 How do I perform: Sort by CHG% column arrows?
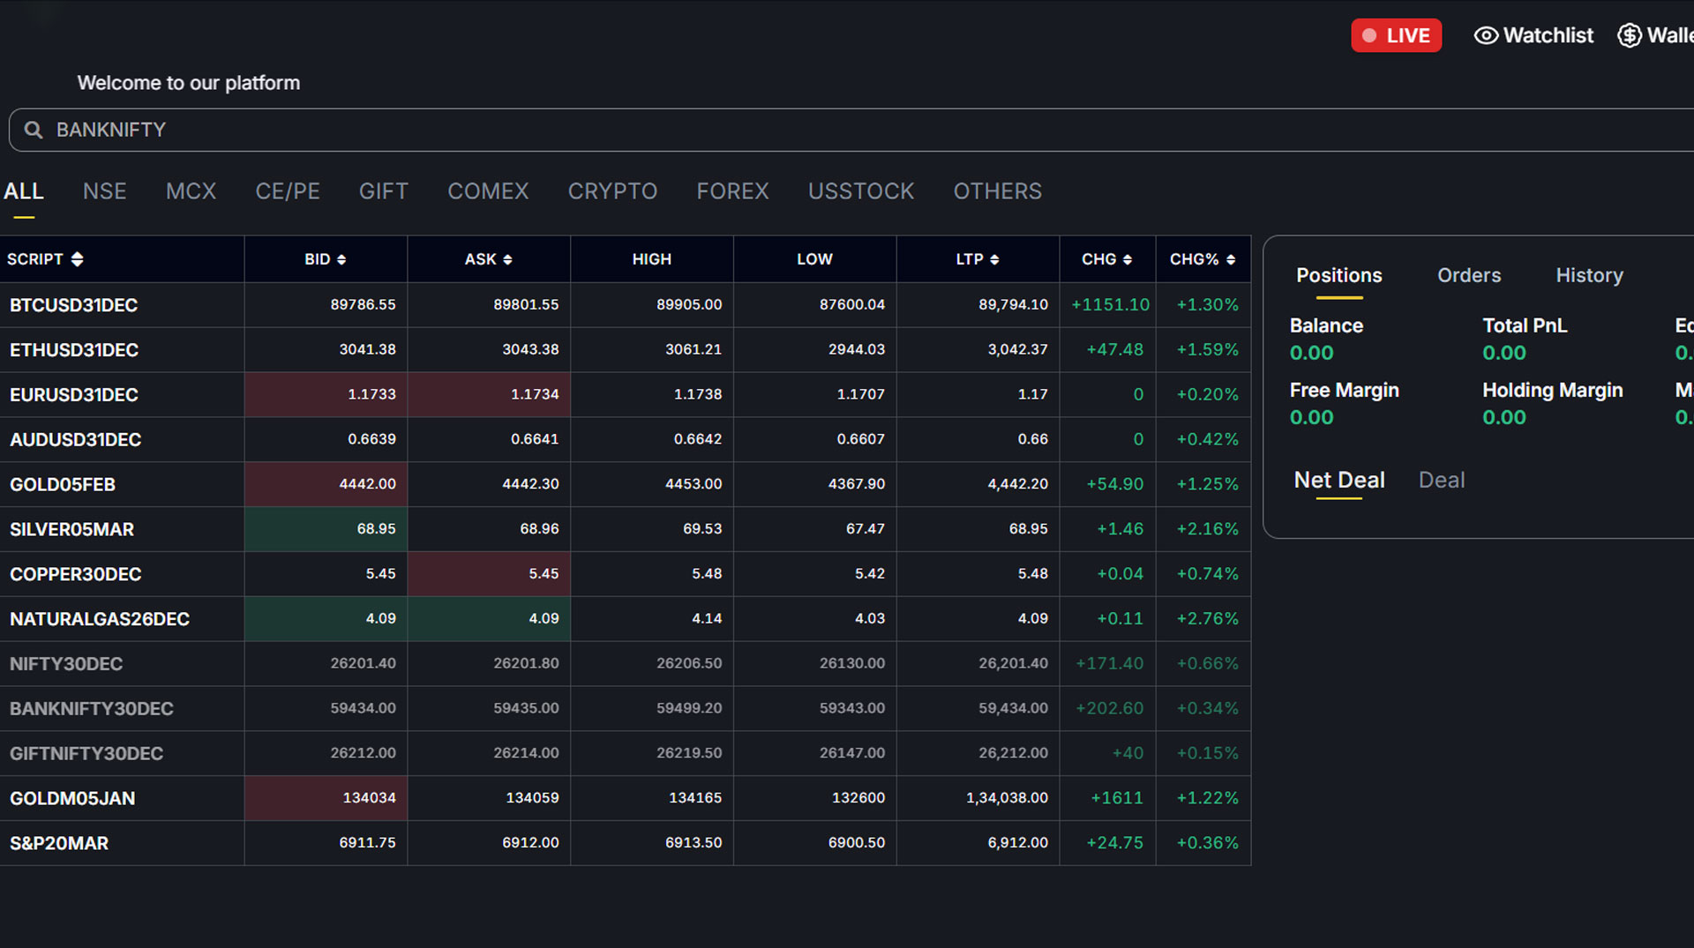coord(1231,260)
